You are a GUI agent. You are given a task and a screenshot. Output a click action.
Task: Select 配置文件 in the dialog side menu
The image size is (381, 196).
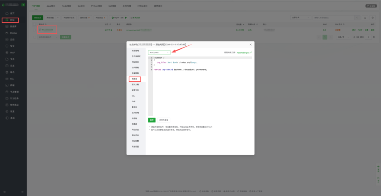135,90
